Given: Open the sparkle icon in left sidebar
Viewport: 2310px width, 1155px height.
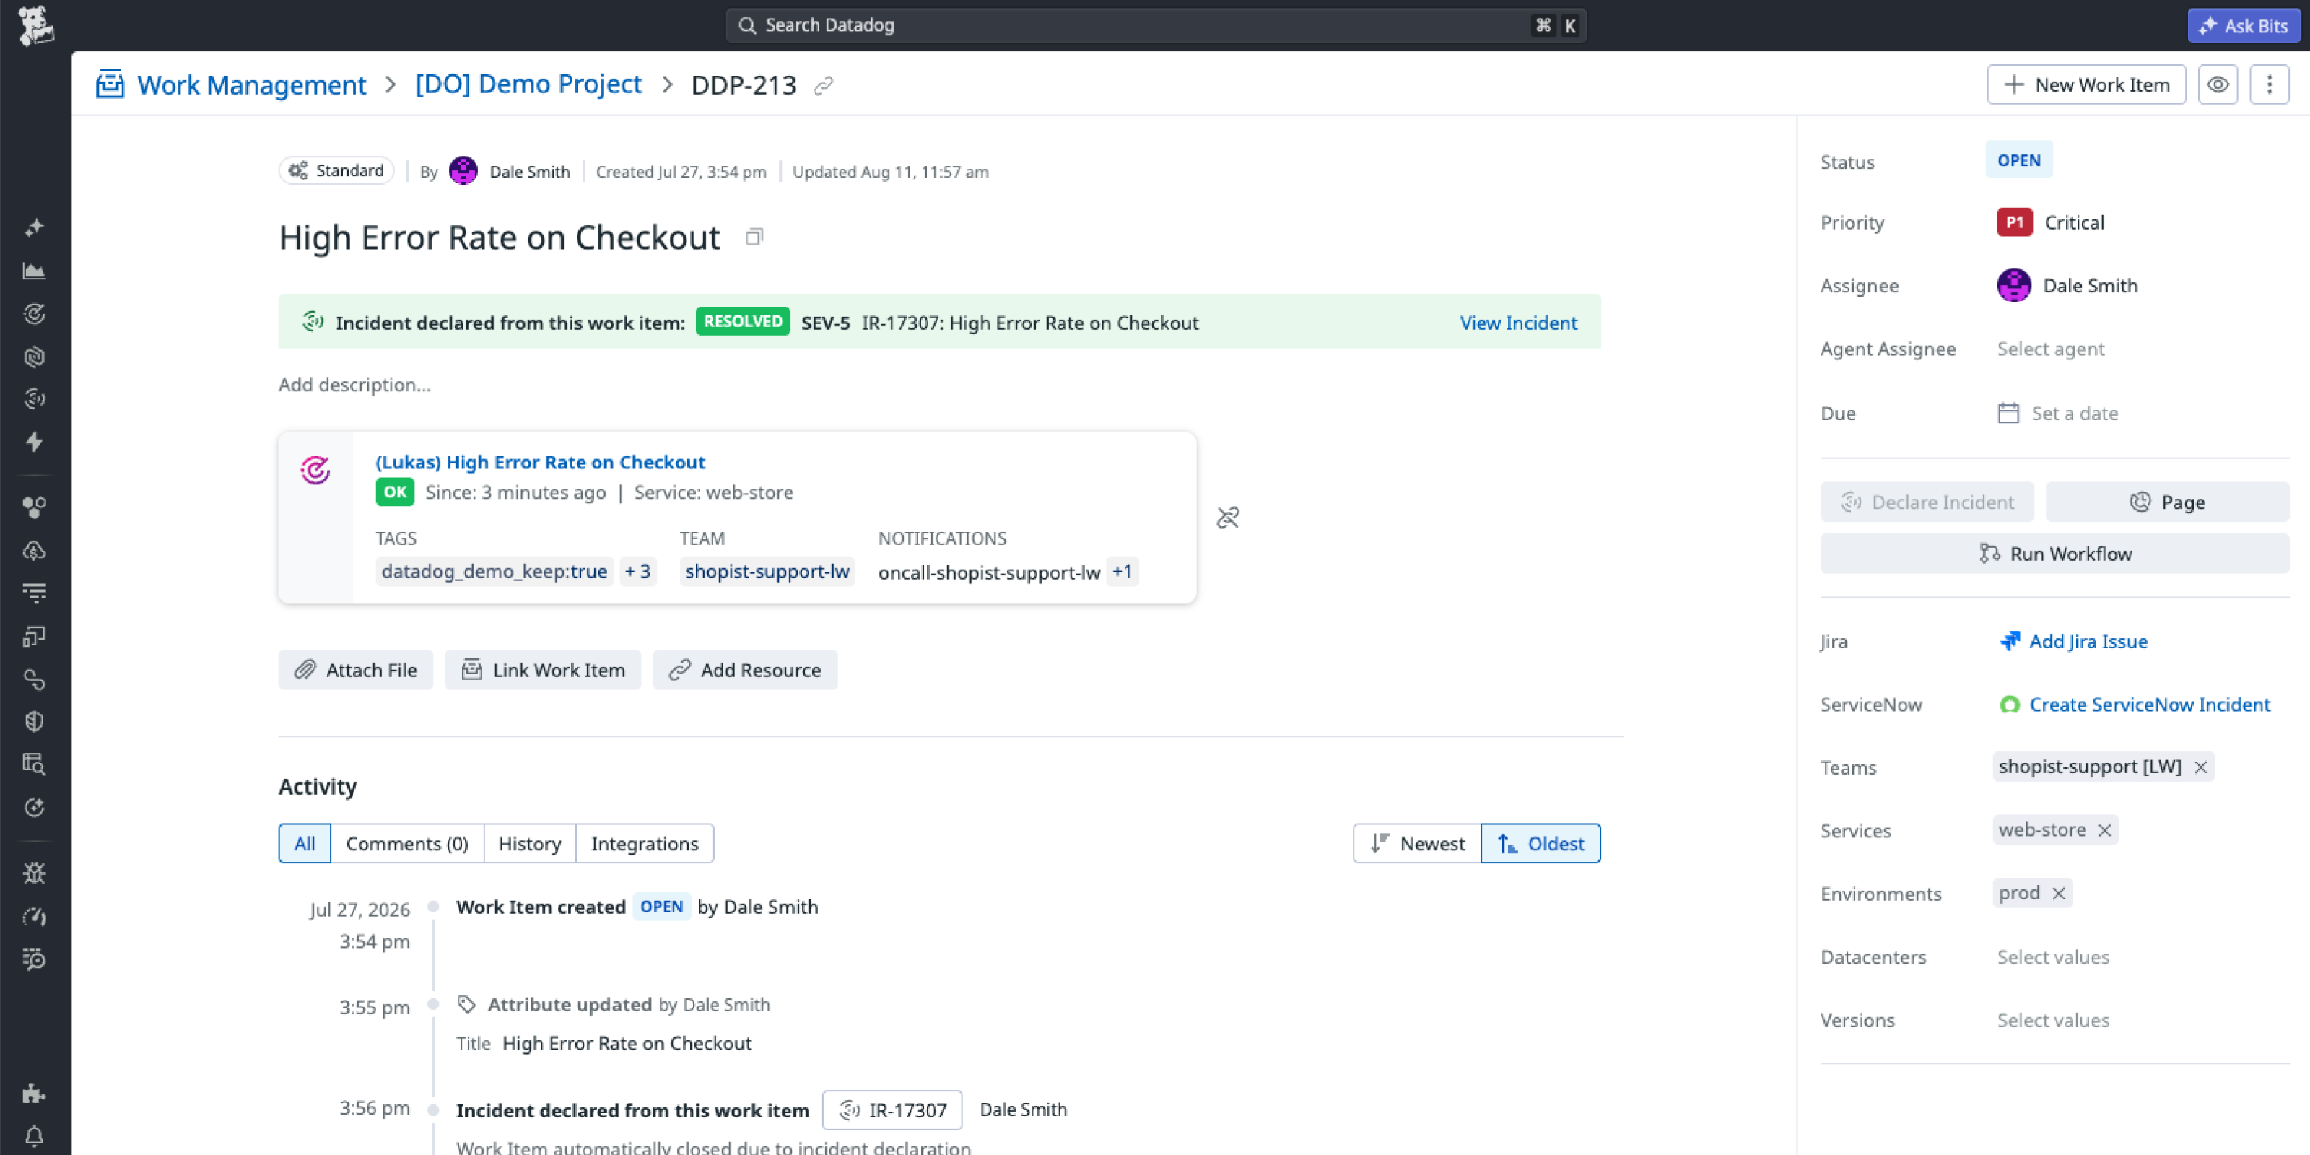Looking at the screenshot, I should point(34,228).
